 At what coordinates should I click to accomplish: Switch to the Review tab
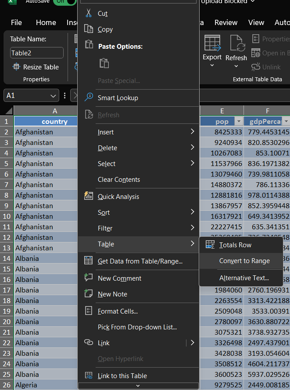click(x=226, y=22)
